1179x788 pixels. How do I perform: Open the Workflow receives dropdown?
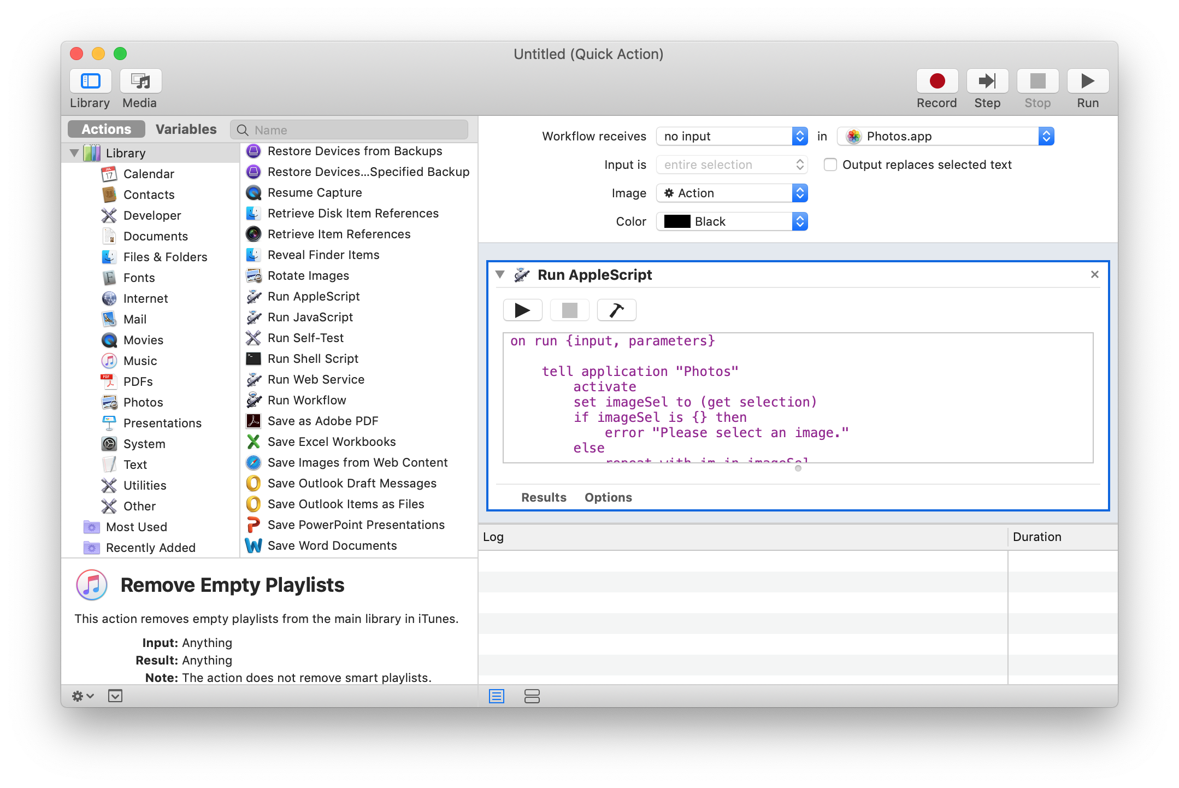pyautogui.click(x=732, y=136)
